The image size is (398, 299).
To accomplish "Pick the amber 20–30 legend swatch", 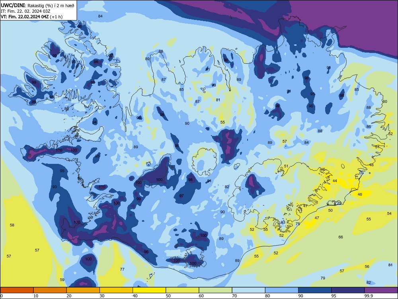I will 83,290.
